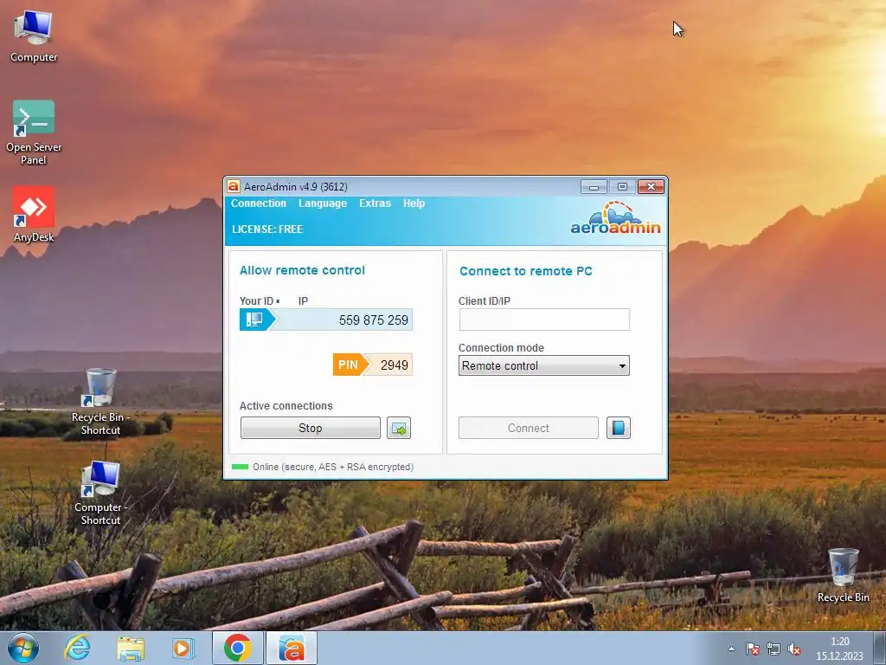Click the green online status indicator

[241, 467]
